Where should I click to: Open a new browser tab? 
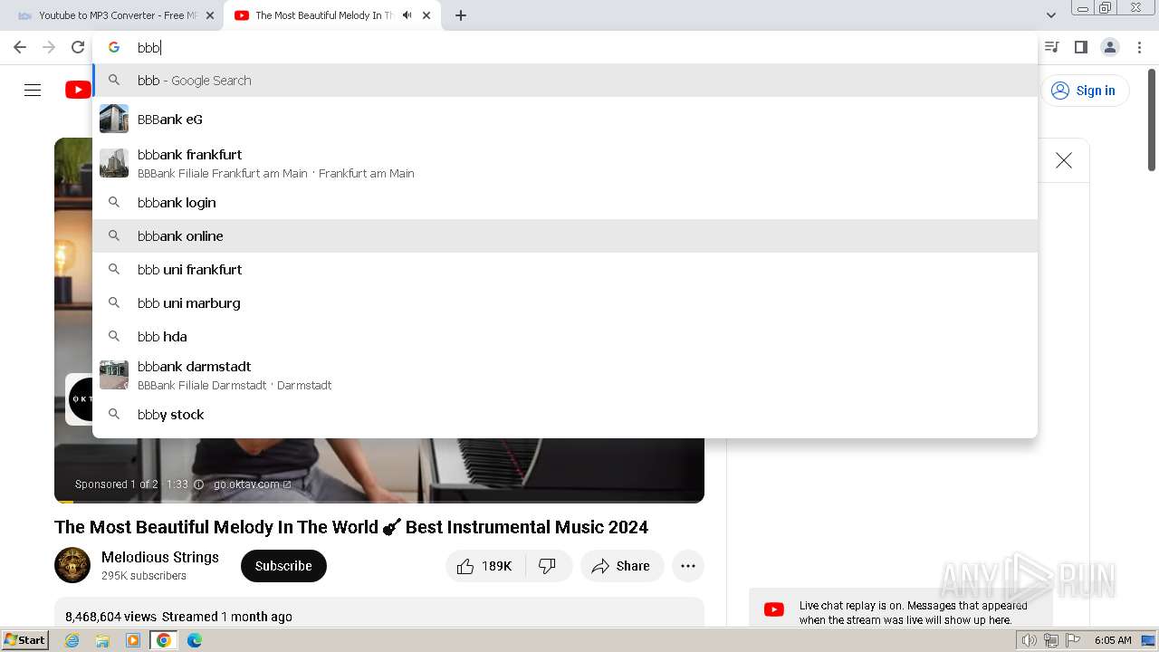point(461,15)
